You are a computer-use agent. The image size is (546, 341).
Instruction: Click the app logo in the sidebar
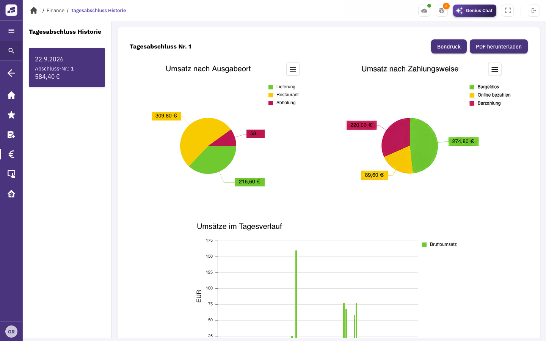click(11, 10)
